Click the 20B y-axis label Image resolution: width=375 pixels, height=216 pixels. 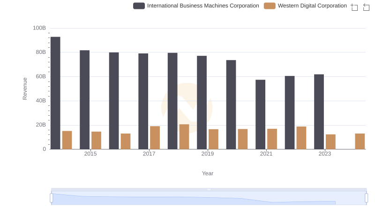[41, 125]
